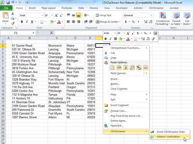Switch to the CDXStreamer ribbon tab
Image resolution: width=193 pixels, height=144 pixels.
(x=156, y=8)
